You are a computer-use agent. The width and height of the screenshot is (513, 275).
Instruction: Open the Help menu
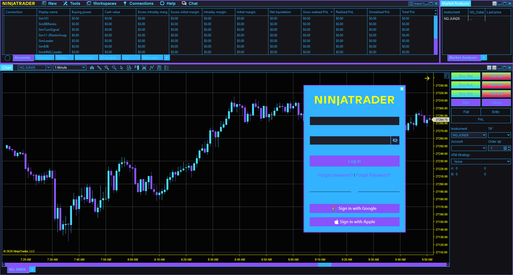click(x=168, y=3)
